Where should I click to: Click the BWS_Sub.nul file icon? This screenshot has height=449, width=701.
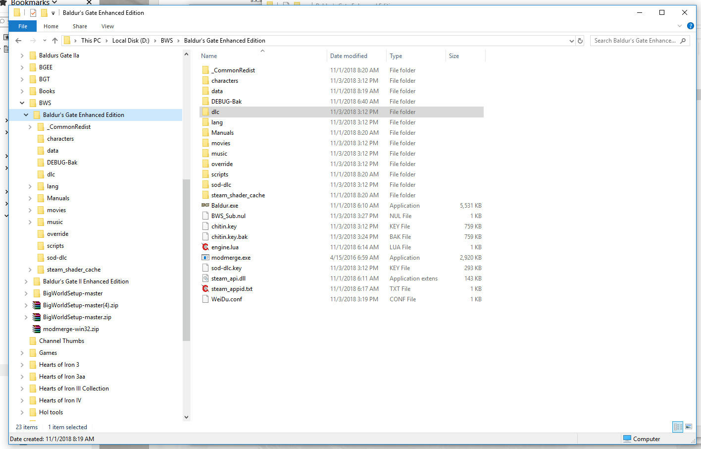coord(205,216)
